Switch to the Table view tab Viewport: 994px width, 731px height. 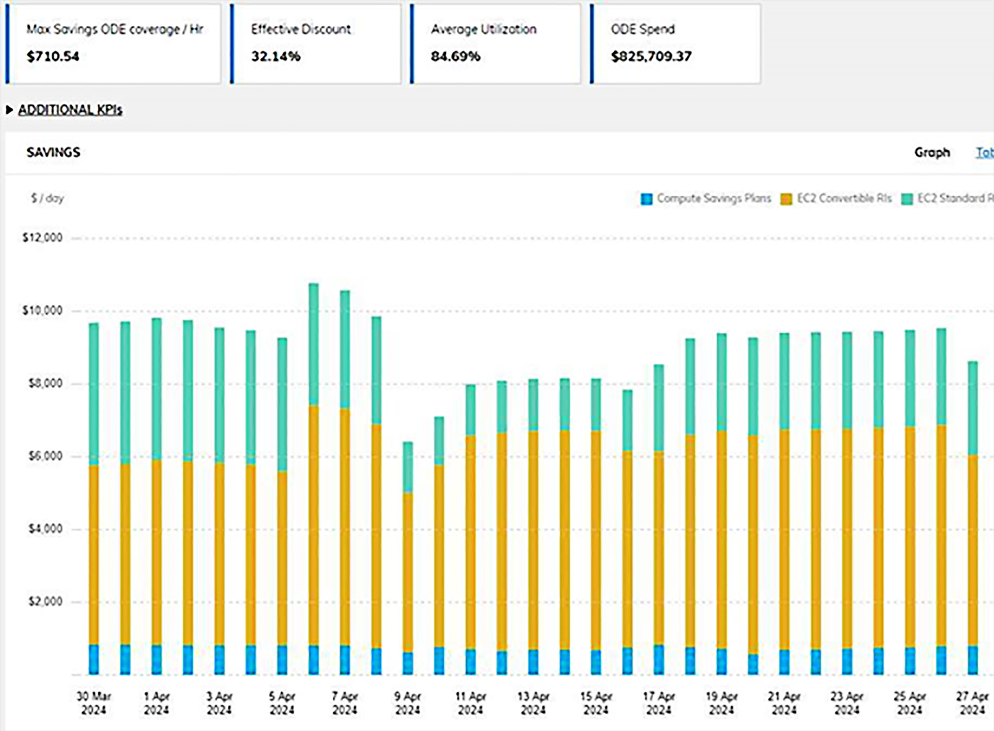tap(984, 152)
